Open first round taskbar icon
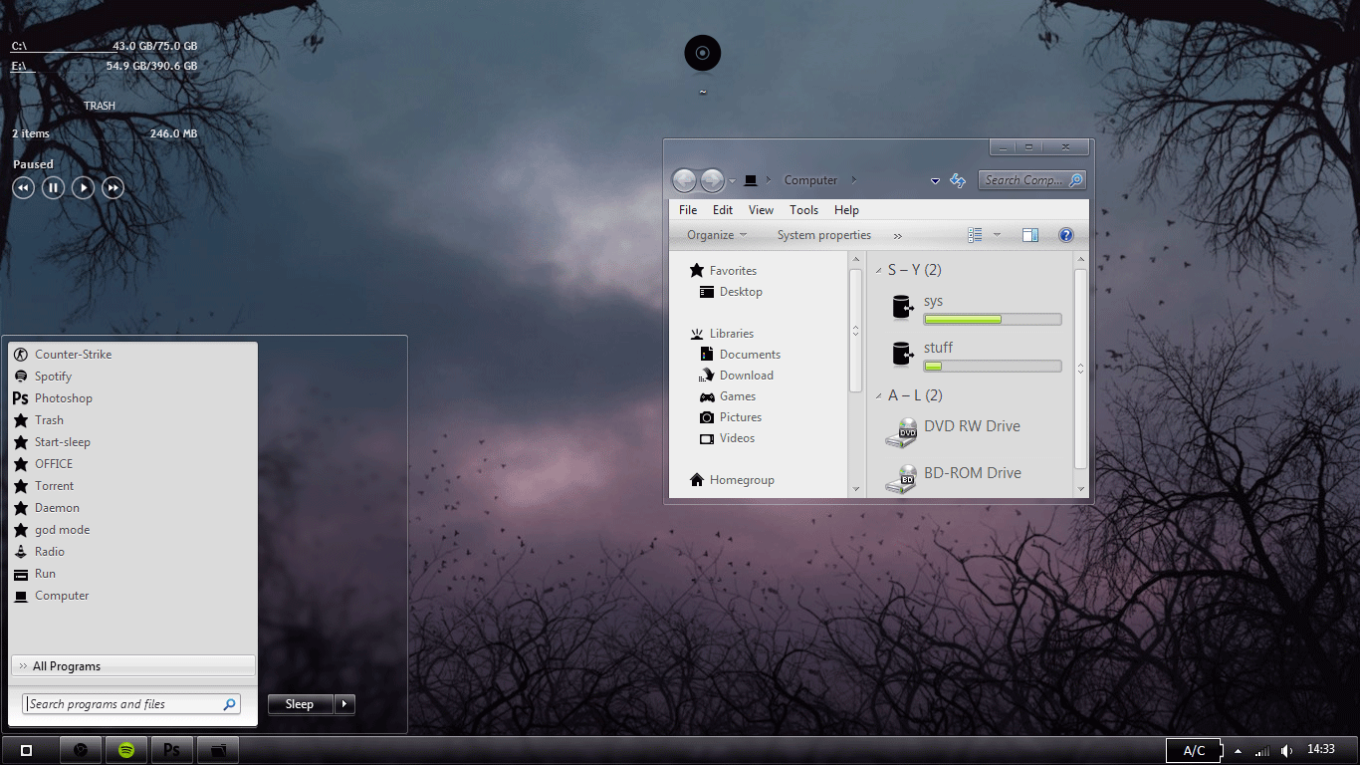The height and width of the screenshot is (765, 1360). (81, 750)
